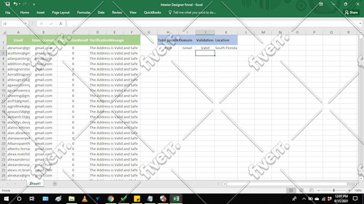Click the formula bar Enter checkmark icon
The image size is (364, 204).
(51, 23)
